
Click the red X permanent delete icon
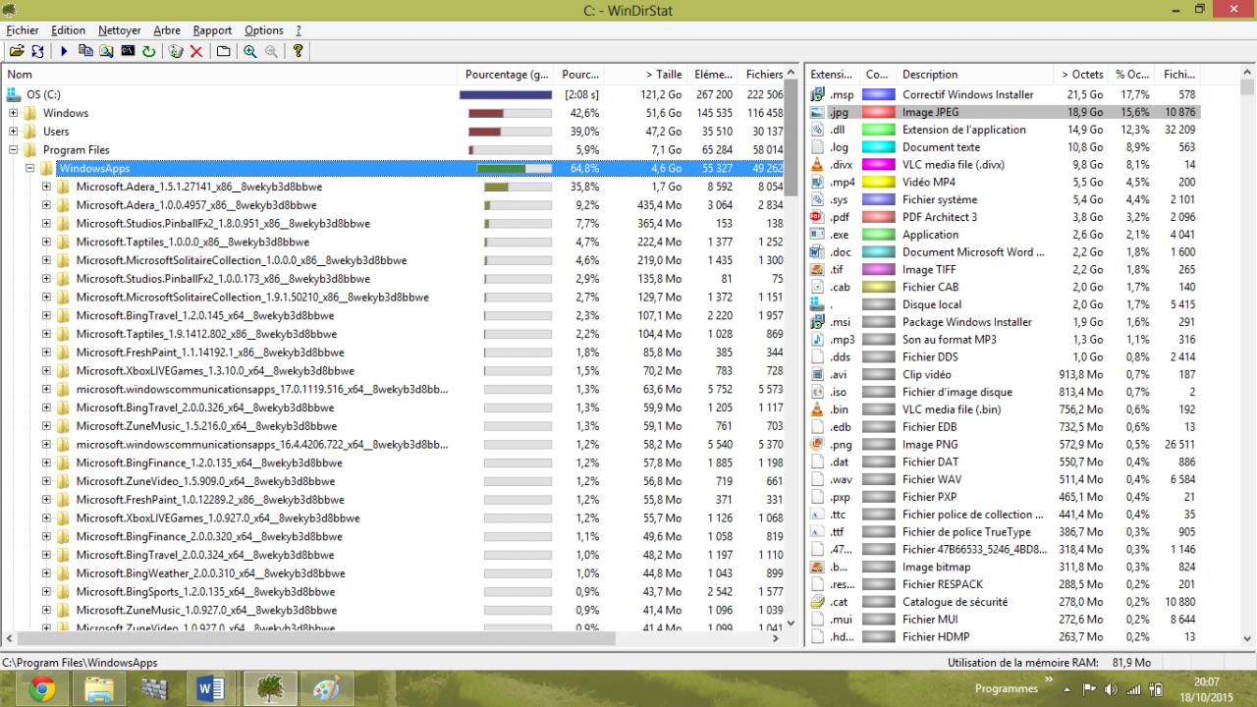(196, 51)
